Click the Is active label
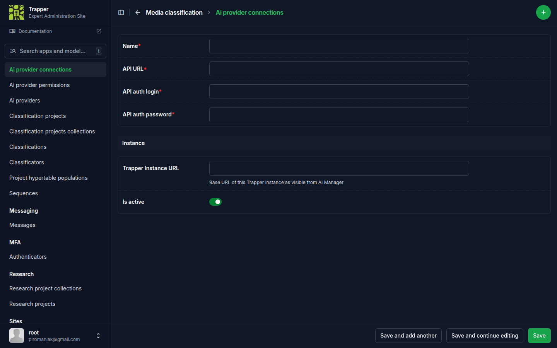Image resolution: width=557 pixels, height=348 pixels. coord(133,202)
